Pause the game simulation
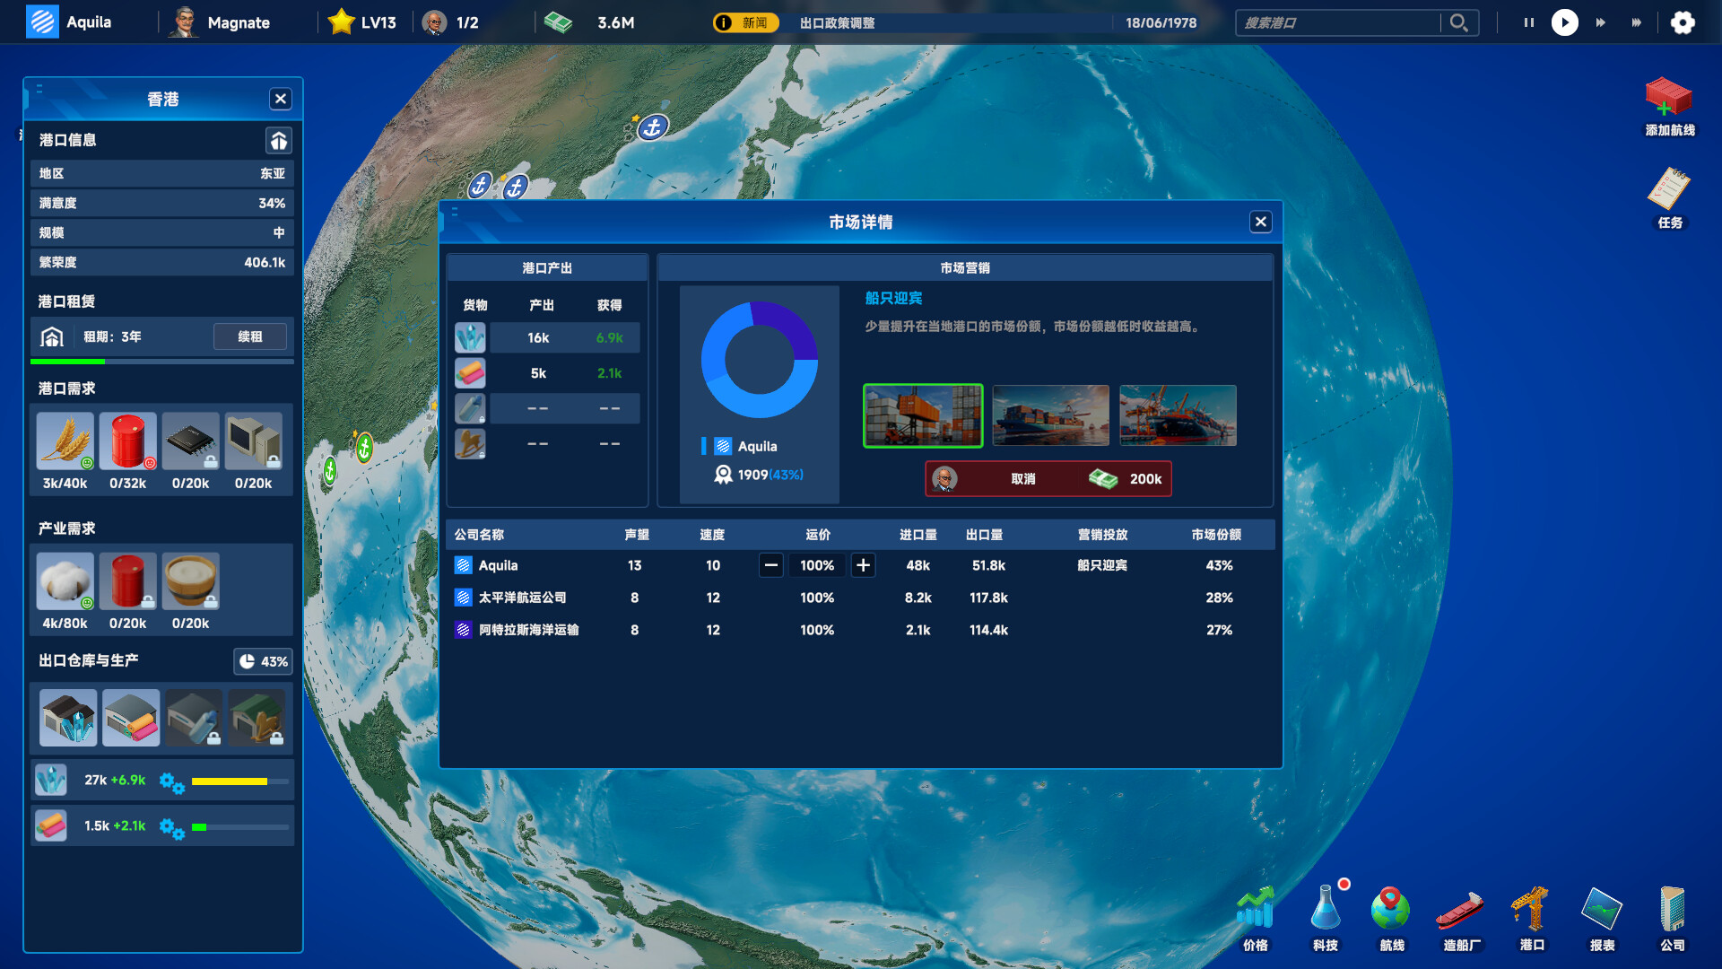Image resolution: width=1722 pixels, height=969 pixels. (1528, 22)
